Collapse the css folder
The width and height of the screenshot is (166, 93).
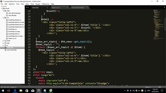click(3, 18)
